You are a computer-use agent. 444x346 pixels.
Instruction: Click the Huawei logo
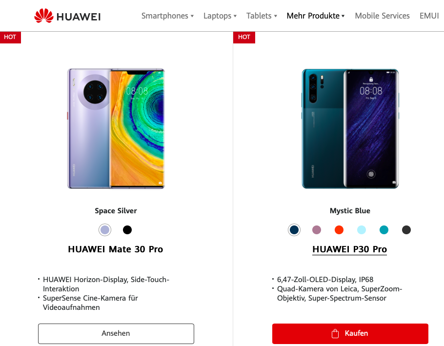(x=67, y=16)
